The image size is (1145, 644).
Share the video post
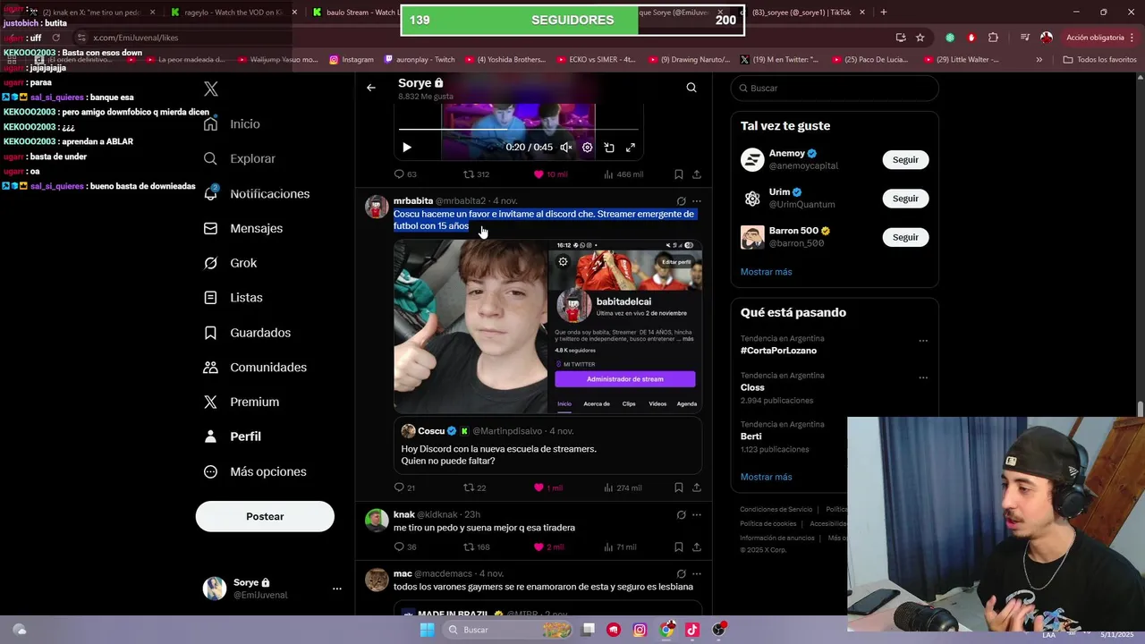[x=697, y=174]
